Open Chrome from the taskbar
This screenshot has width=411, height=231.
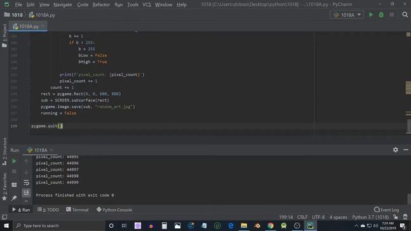pos(270,226)
